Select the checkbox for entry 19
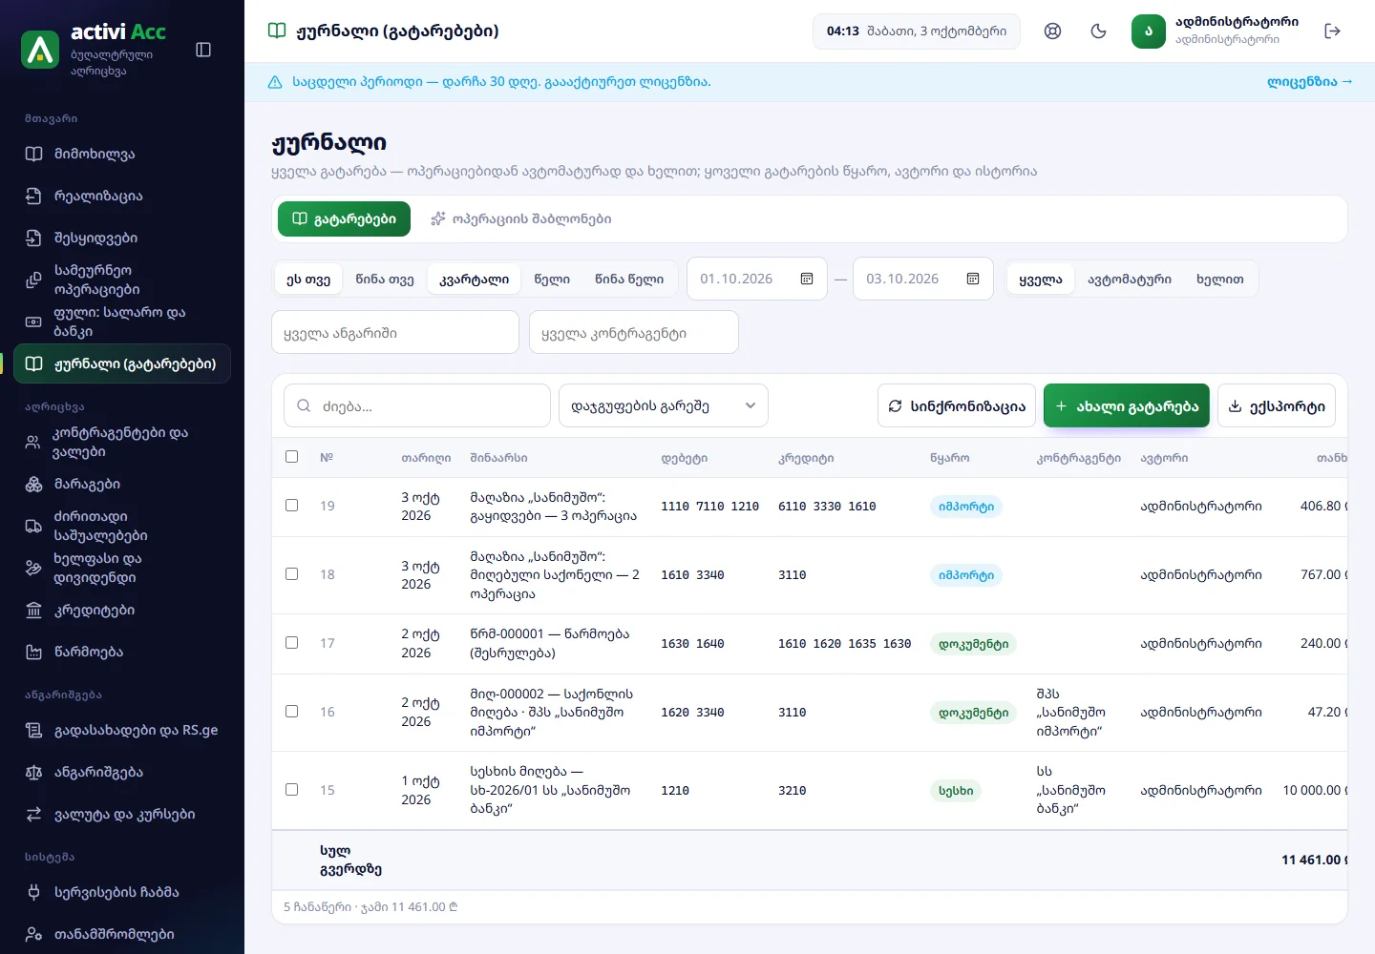This screenshot has width=1375, height=954. click(292, 506)
